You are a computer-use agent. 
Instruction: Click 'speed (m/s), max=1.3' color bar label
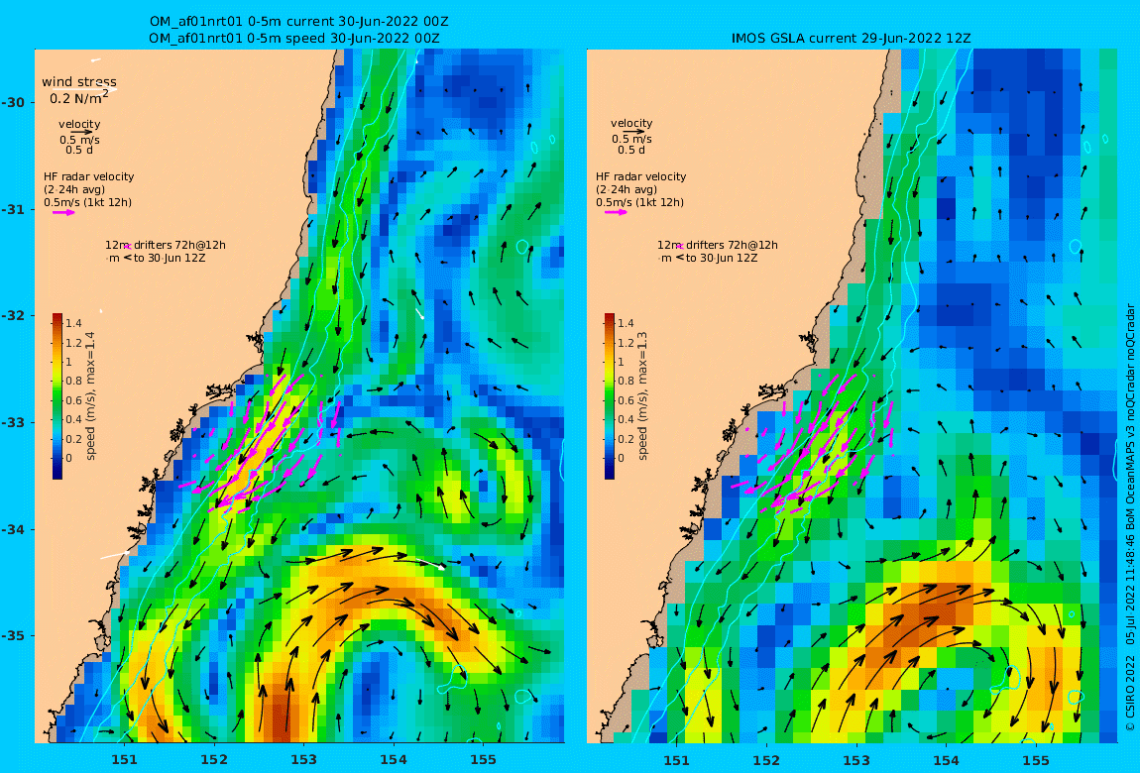tap(642, 396)
